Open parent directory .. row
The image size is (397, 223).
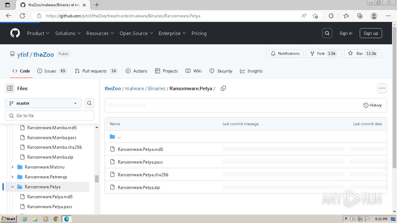[x=246, y=137]
